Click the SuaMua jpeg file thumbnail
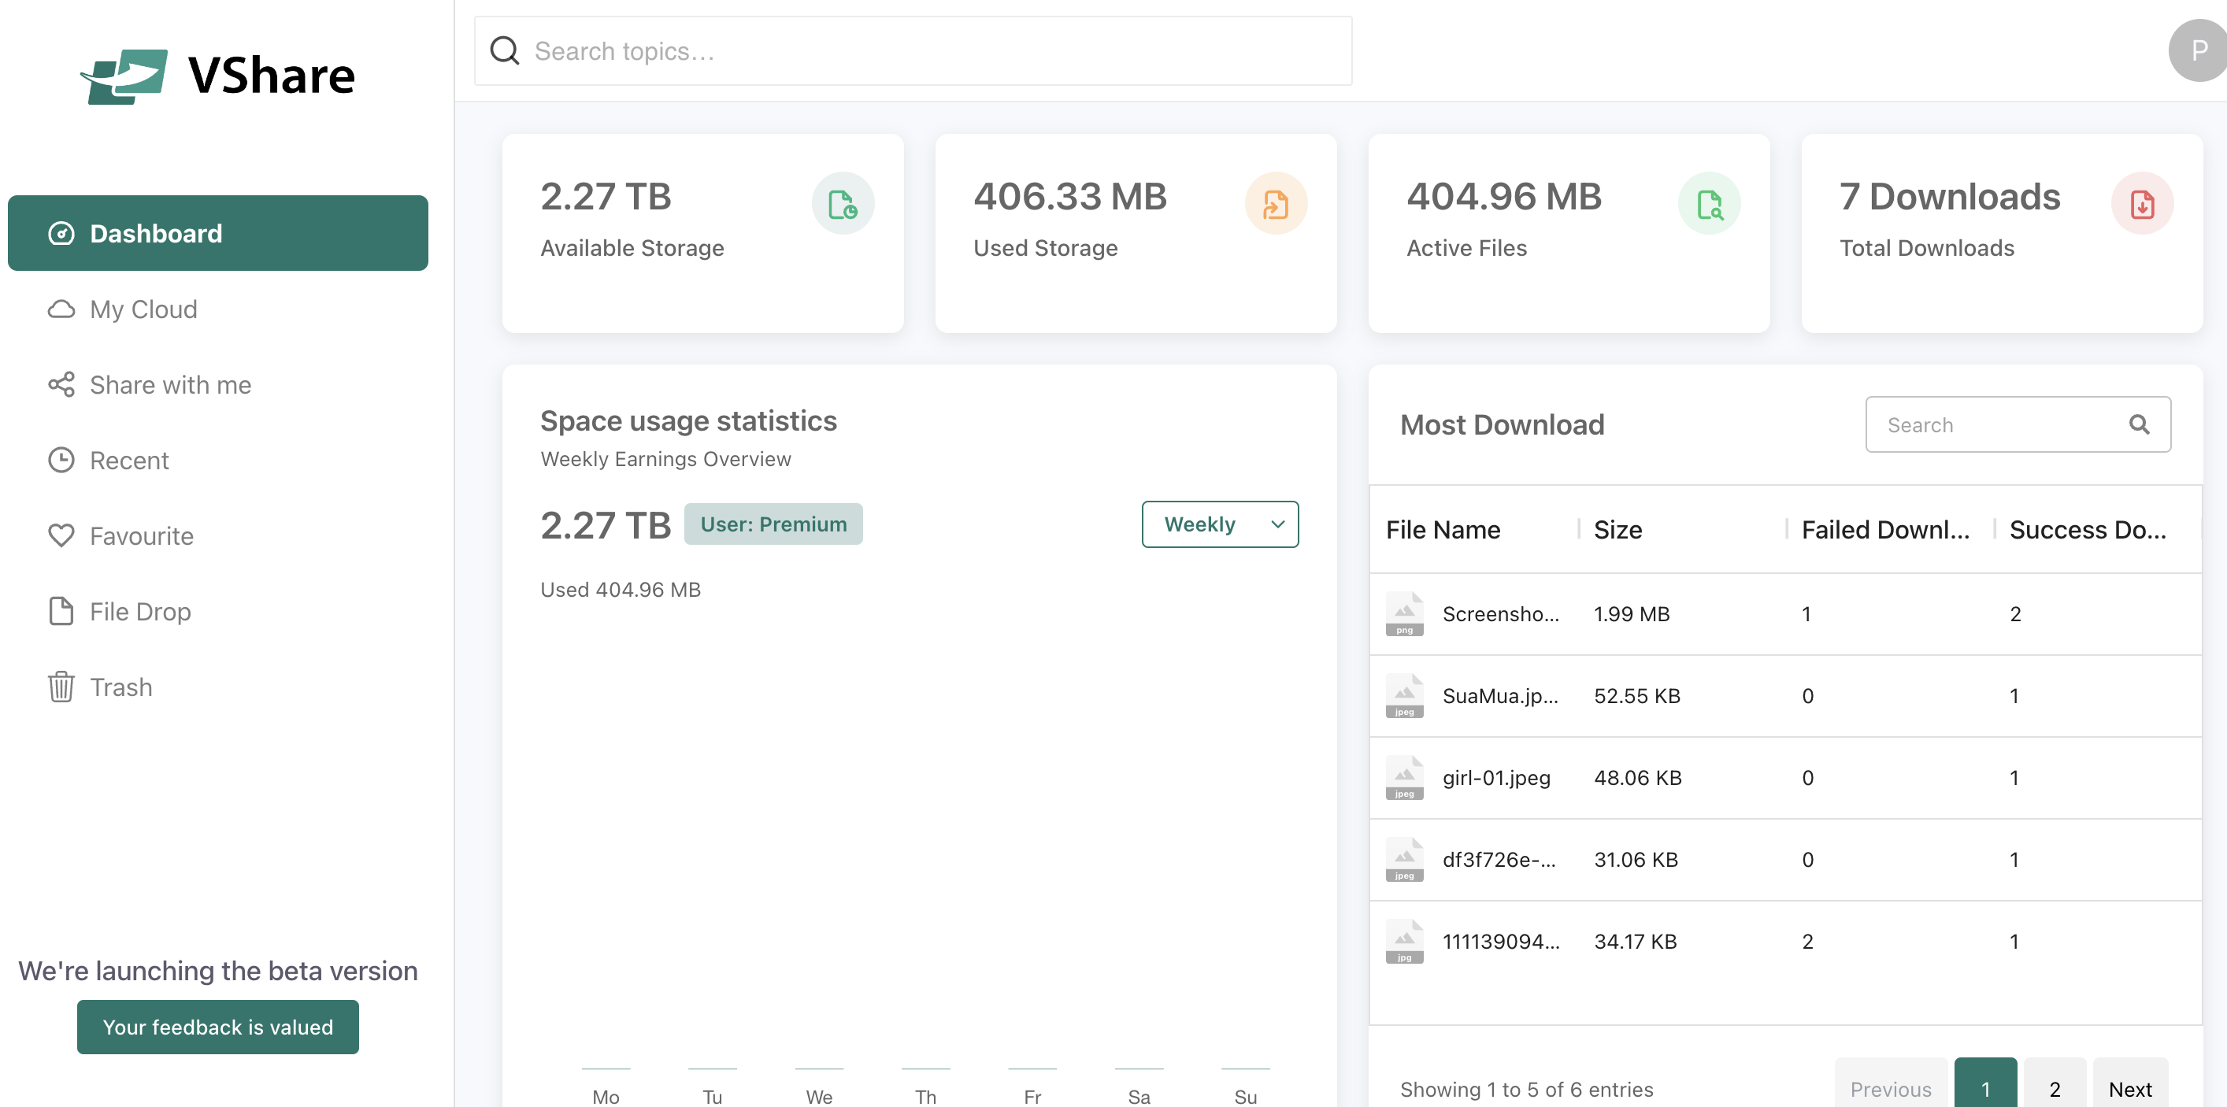2227x1107 pixels. pyautogui.click(x=1404, y=696)
